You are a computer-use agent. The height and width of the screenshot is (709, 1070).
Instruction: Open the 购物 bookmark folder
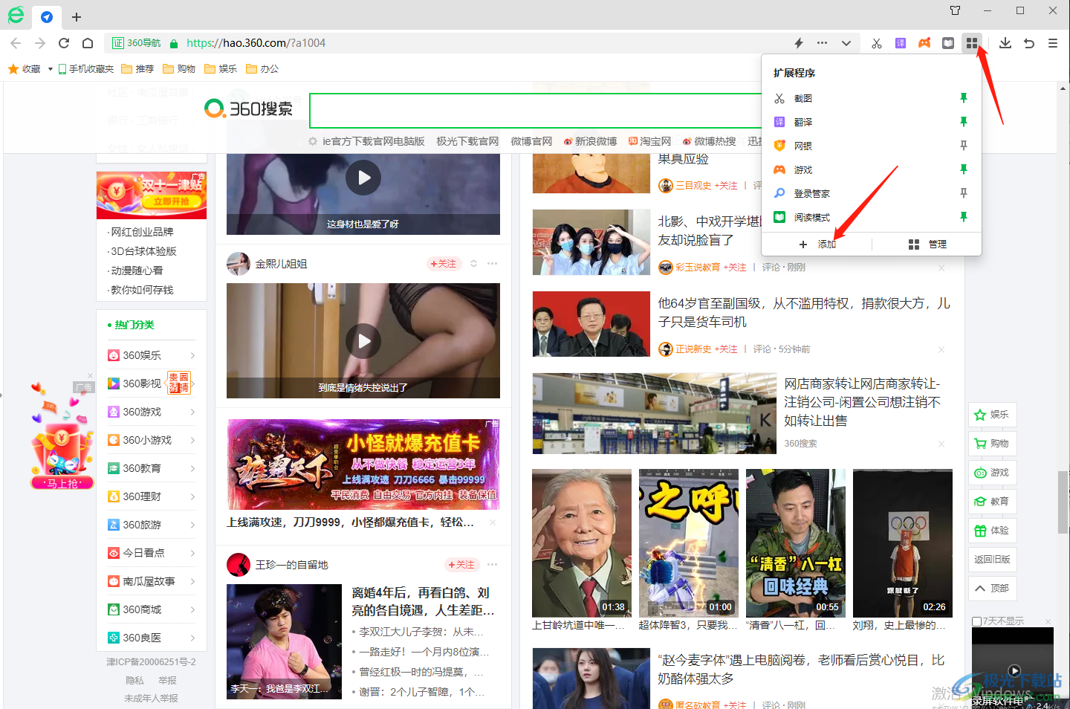coord(179,69)
